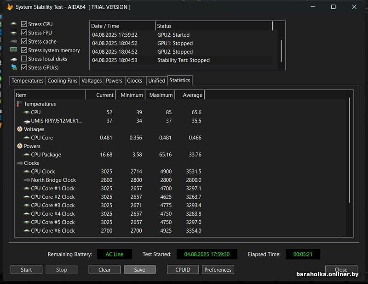Click the icon of CPU Core #4 Clock row
The image size is (368, 284).
pyautogui.click(x=27, y=213)
